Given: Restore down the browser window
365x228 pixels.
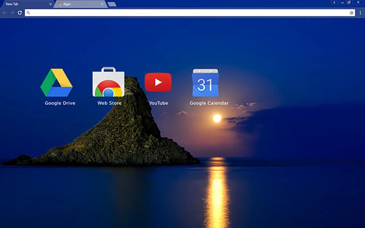Looking at the screenshot, I should coord(349,2).
